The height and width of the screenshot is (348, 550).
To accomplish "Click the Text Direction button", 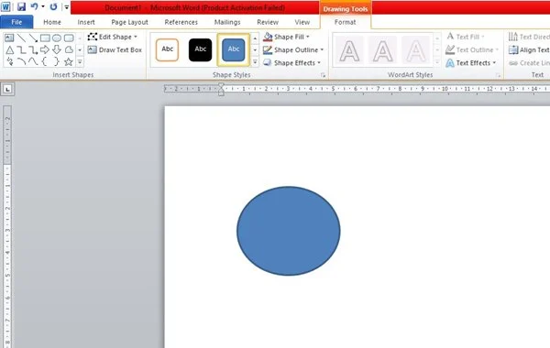I will click(x=529, y=37).
